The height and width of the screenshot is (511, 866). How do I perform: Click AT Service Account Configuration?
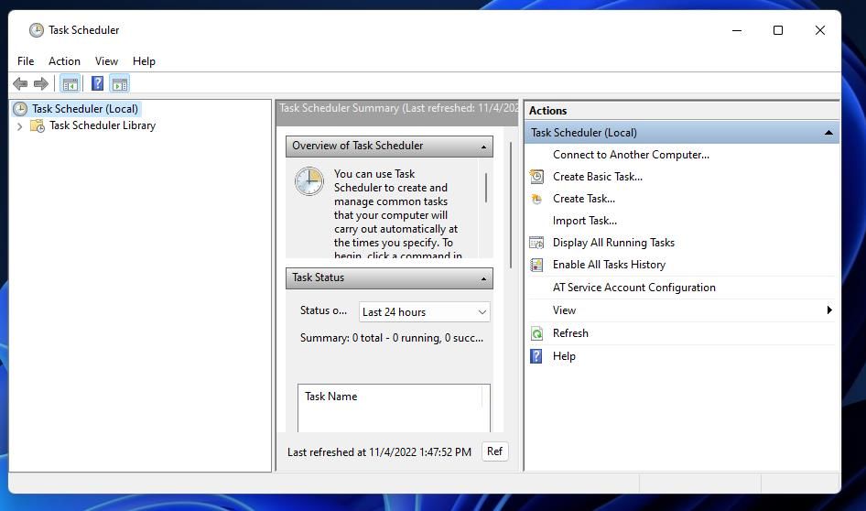coord(634,288)
